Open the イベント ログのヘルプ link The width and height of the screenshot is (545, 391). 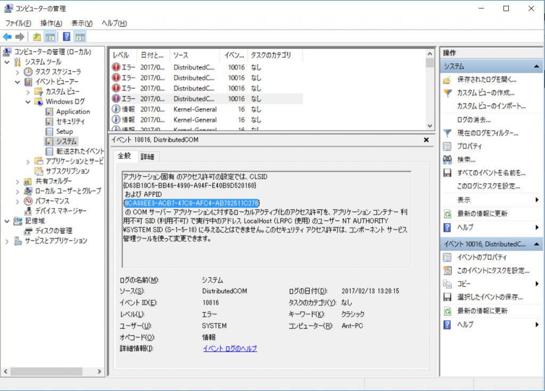click(230, 348)
